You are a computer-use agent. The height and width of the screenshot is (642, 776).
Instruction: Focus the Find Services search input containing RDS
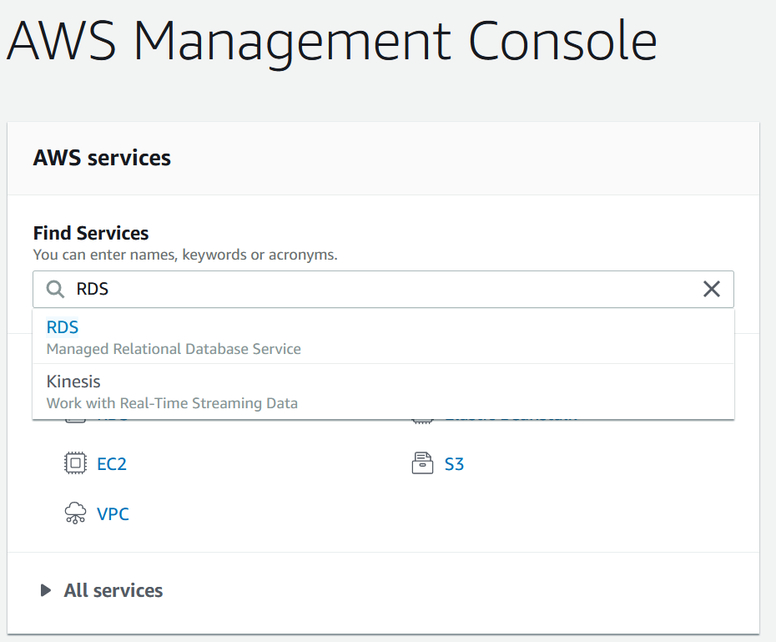[384, 289]
